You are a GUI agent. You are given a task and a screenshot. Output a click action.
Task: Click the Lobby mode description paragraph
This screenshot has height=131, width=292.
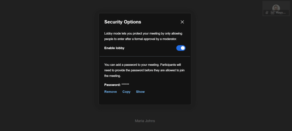(x=145, y=36)
